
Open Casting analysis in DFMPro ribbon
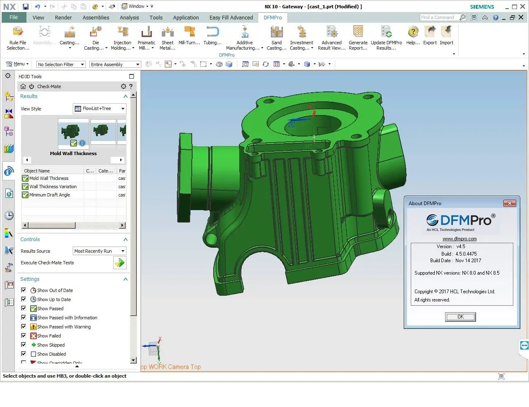[69, 37]
